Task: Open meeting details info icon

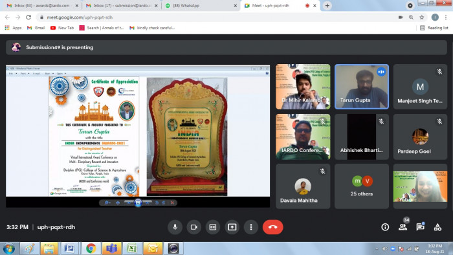Action: click(385, 227)
